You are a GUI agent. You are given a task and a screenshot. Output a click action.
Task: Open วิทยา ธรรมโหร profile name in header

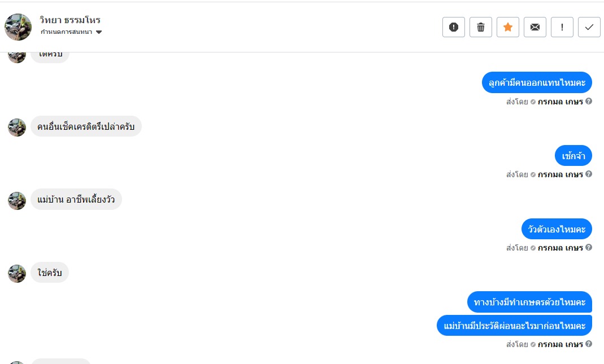pyautogui.click(x=70, y=20)
